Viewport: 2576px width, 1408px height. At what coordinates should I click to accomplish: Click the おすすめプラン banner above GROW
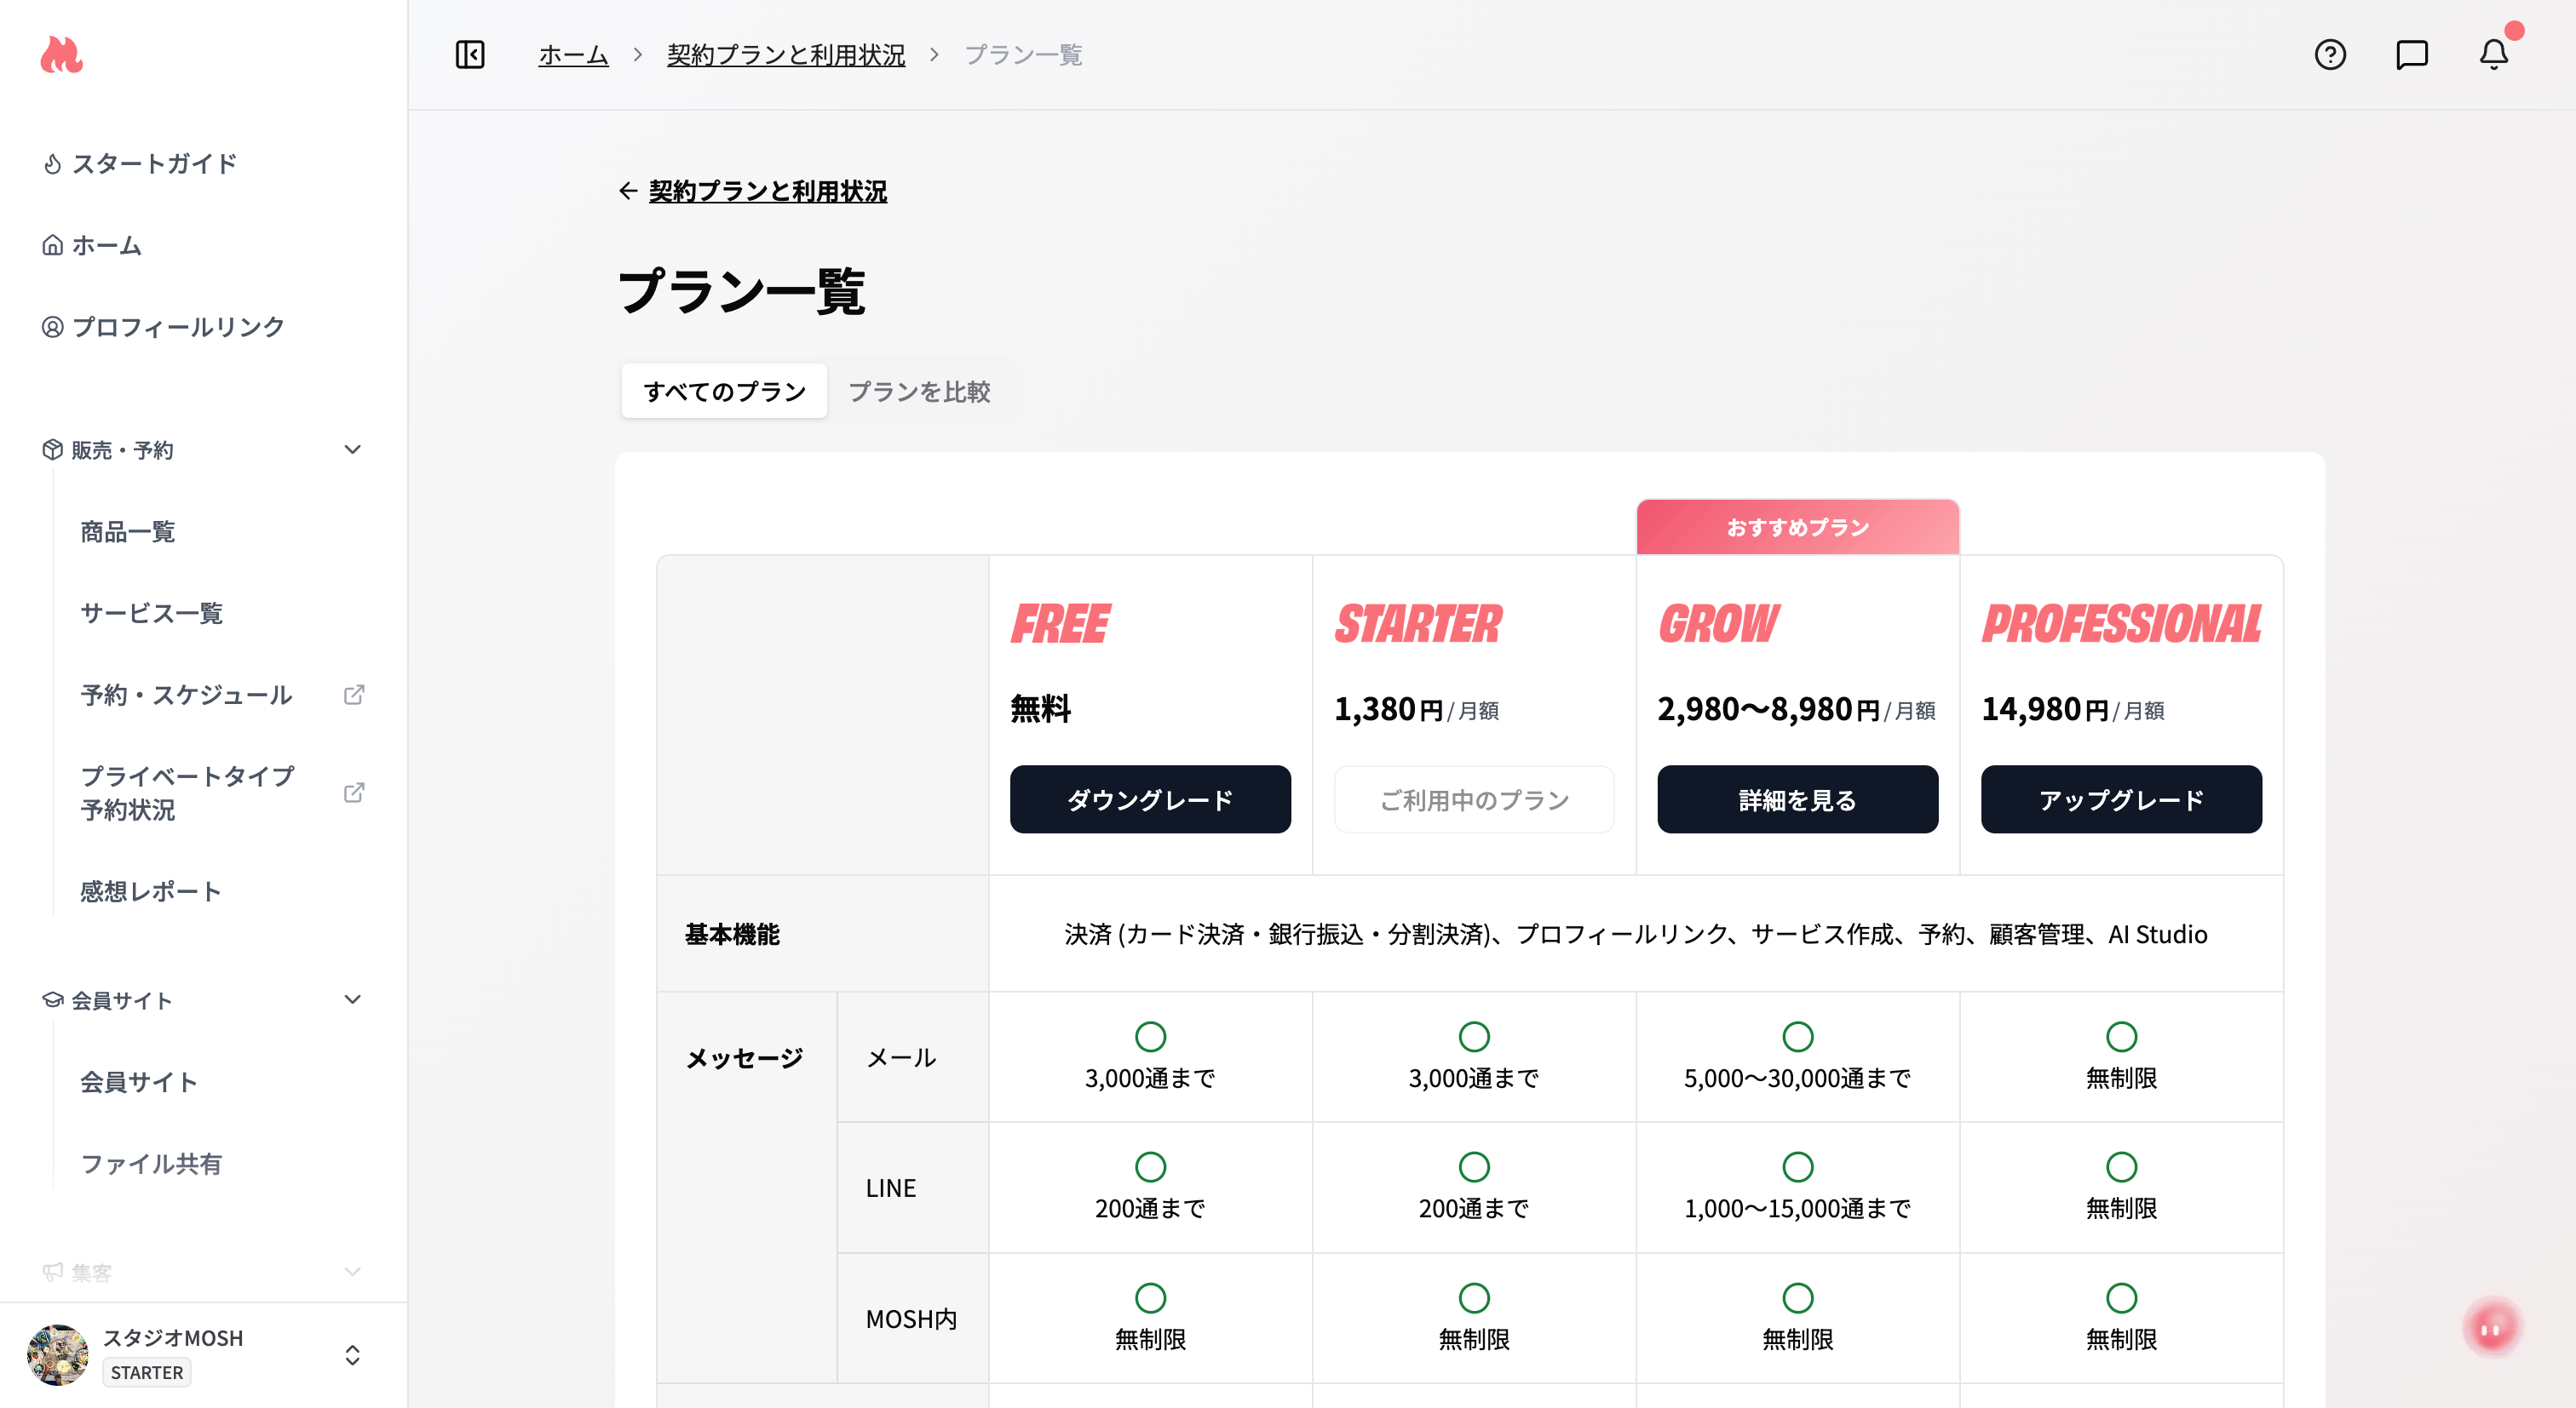tap(1797, 527)
